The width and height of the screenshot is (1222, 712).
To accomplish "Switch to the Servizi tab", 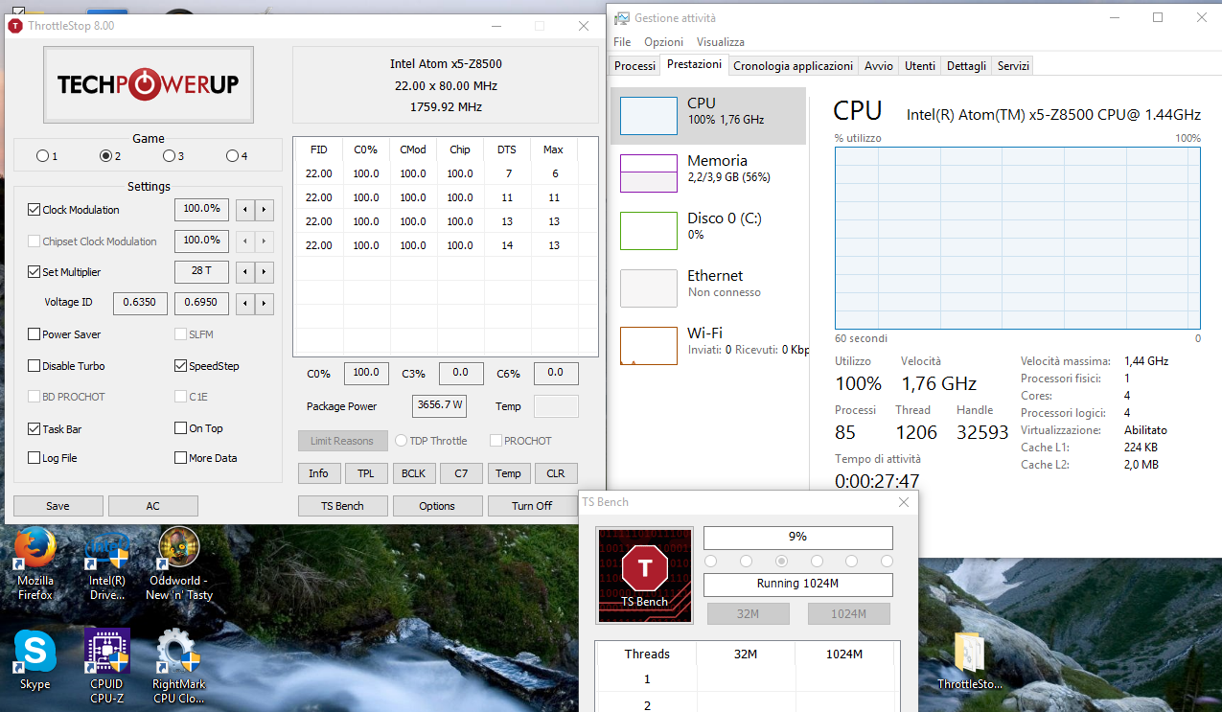I will [1013, 66].
